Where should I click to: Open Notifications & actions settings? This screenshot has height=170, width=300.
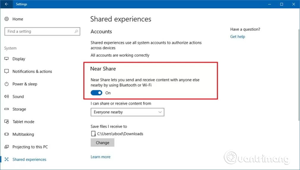tap(32, 71)
